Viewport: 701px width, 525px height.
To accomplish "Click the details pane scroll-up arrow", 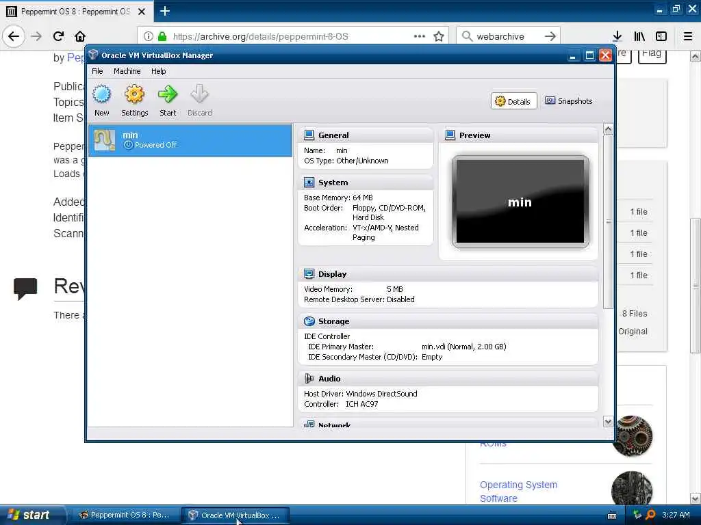I will [x=608, y=129].
